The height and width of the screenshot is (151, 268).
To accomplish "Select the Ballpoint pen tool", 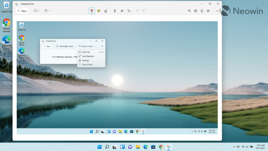I will [x=92, y=11].
